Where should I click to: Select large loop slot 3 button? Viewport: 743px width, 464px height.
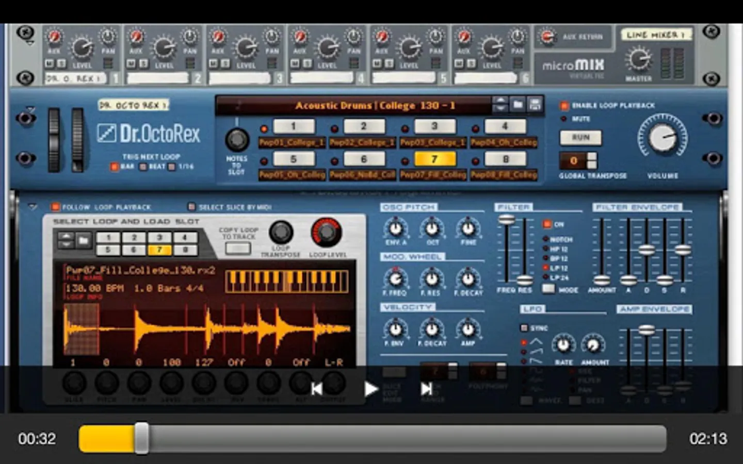434,126
